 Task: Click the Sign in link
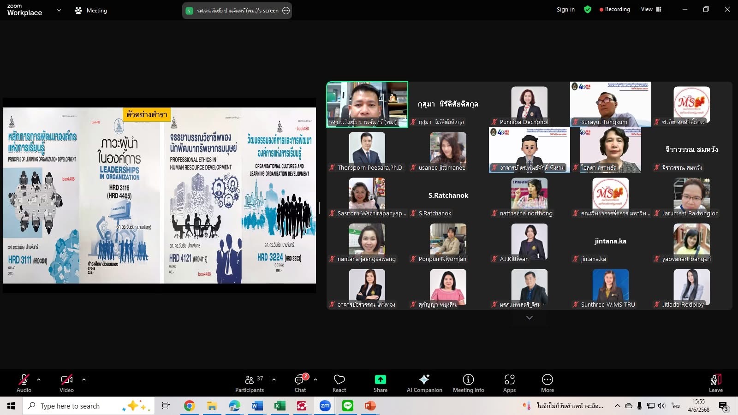565,9
